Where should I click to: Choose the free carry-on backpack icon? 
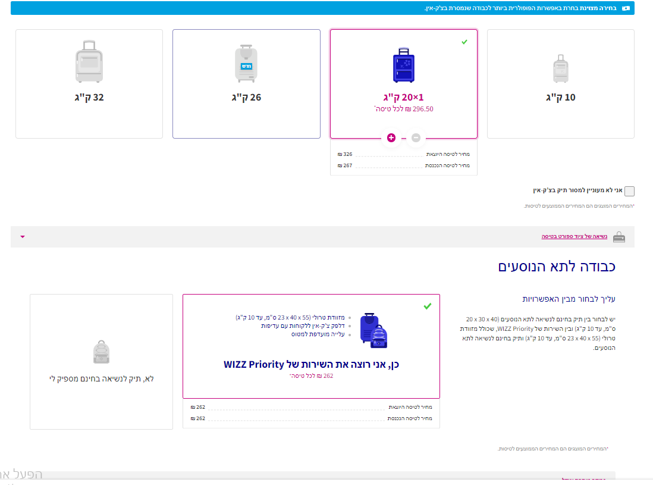pyautogui.click(x=101, y=352)
